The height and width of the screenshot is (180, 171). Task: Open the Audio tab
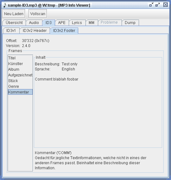(34, 23)
